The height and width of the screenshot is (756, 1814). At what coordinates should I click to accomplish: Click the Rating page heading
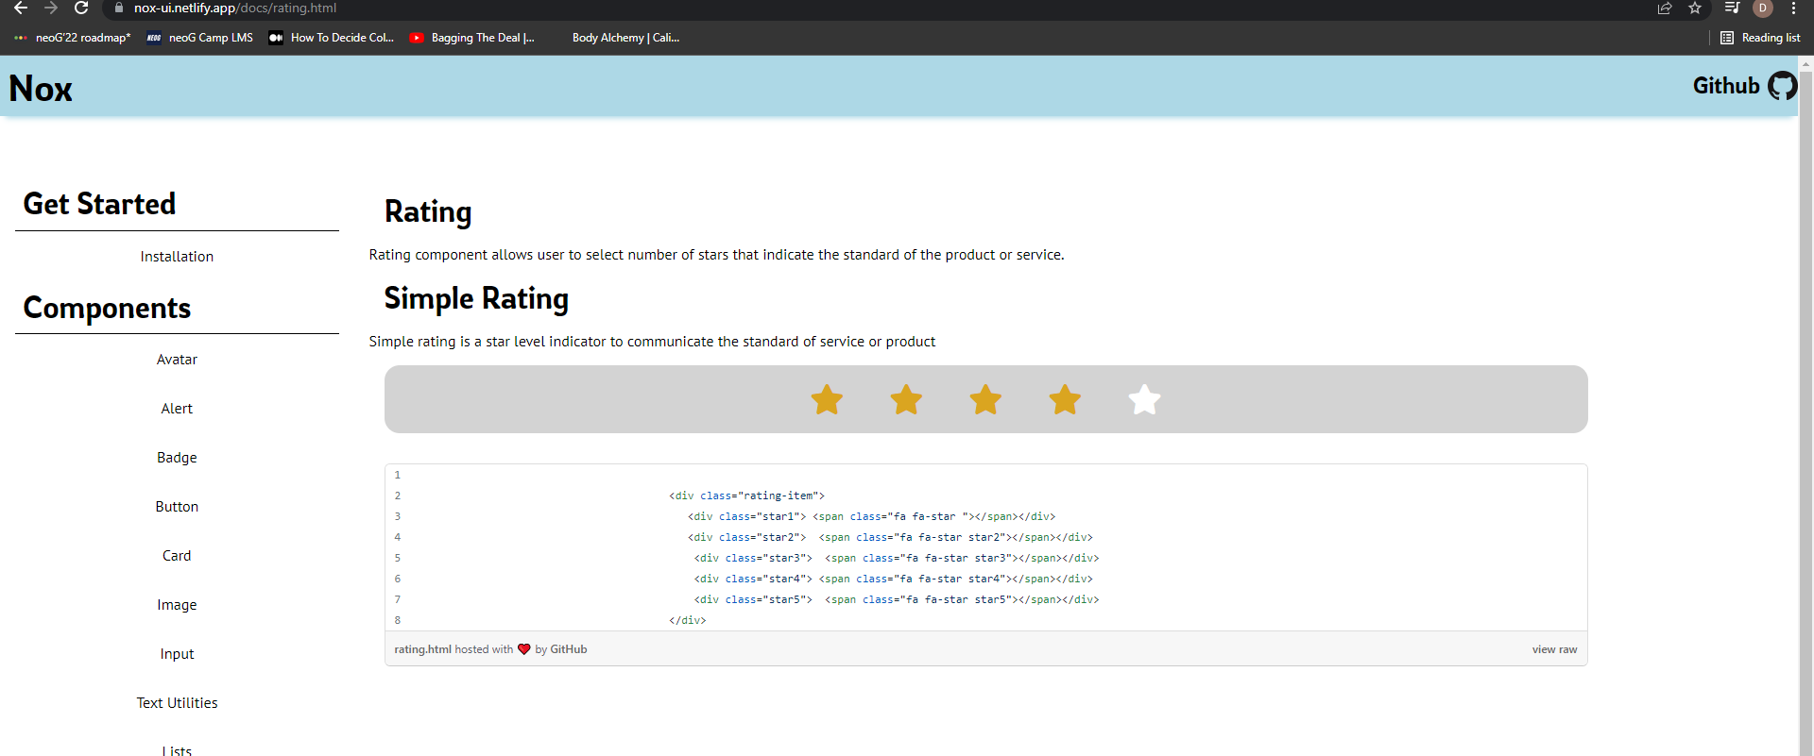(x=428, y=212)
